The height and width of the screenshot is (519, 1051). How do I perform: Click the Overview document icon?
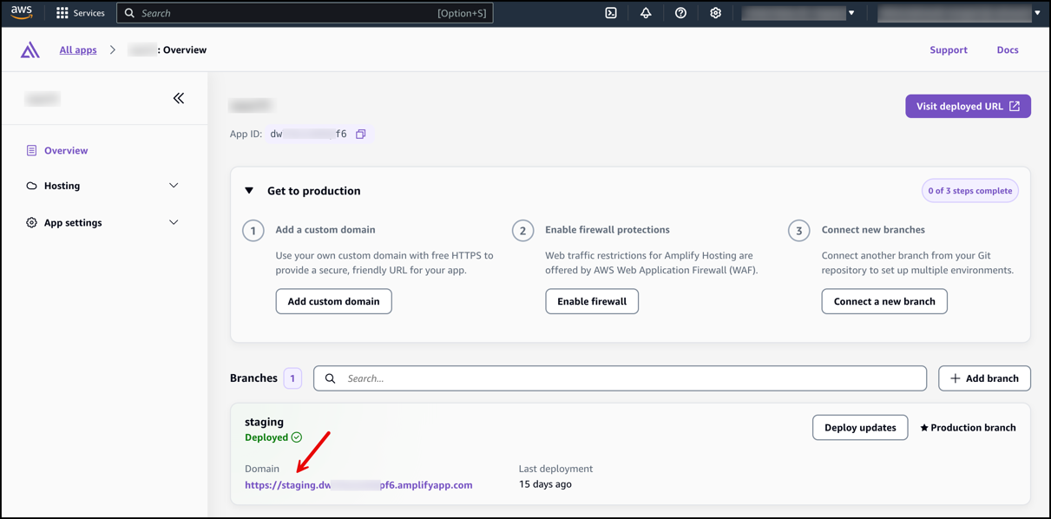pyautogui.click(x=31, y=150)
